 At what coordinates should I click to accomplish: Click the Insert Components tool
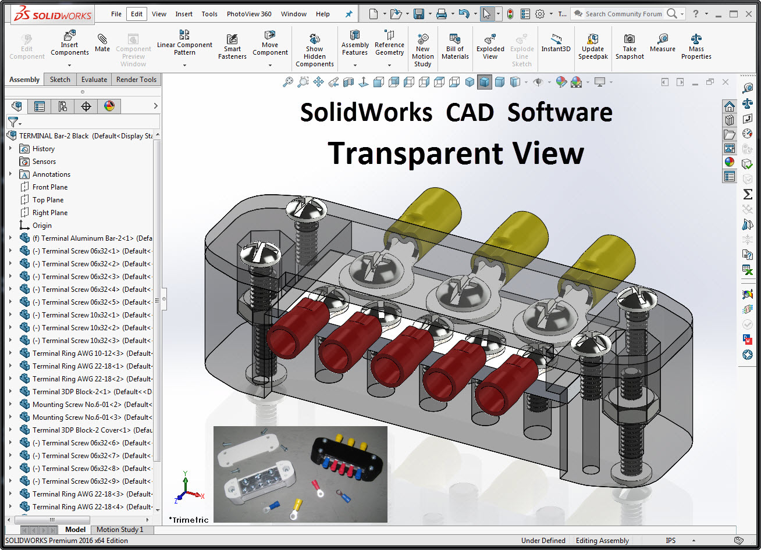[69, 43]
